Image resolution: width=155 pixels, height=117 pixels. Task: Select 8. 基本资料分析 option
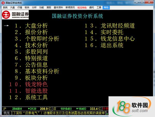click(x=37, y=71)
